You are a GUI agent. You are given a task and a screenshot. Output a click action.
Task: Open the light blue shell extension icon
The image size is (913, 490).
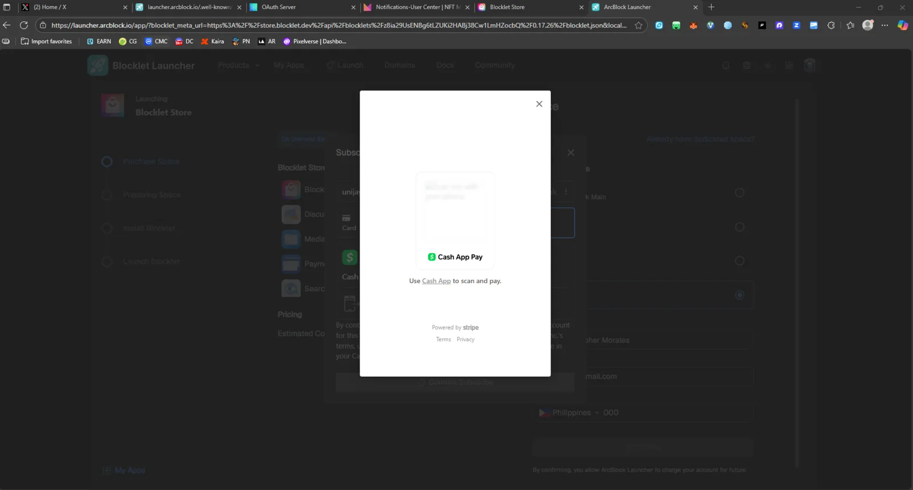tap(728, 25)
